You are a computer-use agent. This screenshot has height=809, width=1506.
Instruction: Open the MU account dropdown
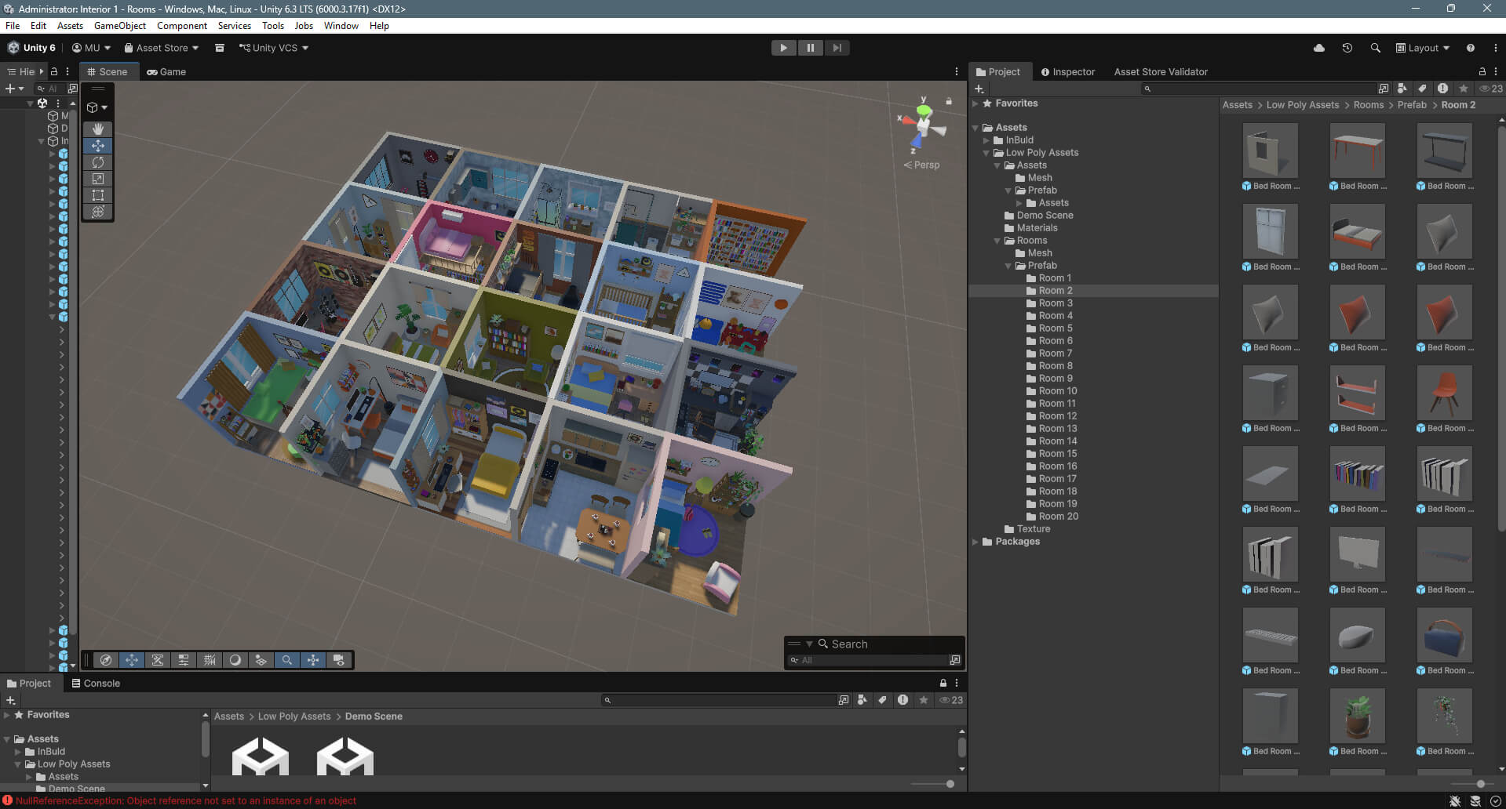pos(92,48)
